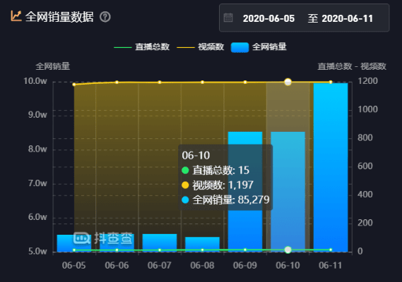402x282 pixels.
Task: Click the 10.0w y-axis label
Action: click(x=35, y=81)
